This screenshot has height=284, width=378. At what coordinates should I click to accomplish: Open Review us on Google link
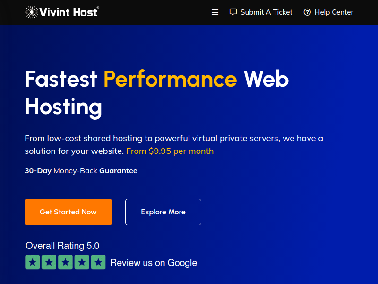[x=154, y=263]
